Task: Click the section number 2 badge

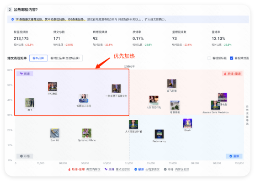Action: (10, 10)
